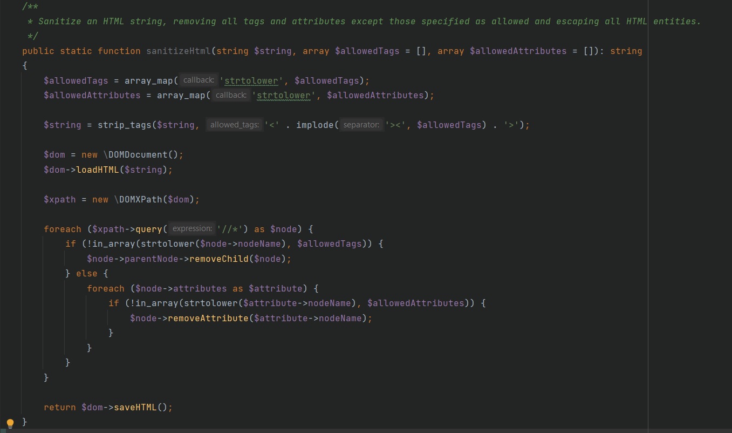Viewport: 732px width, 433px height.
Task: Click the 'allowed_tags:' inlay parameter hint
Action: coord(234,124)
